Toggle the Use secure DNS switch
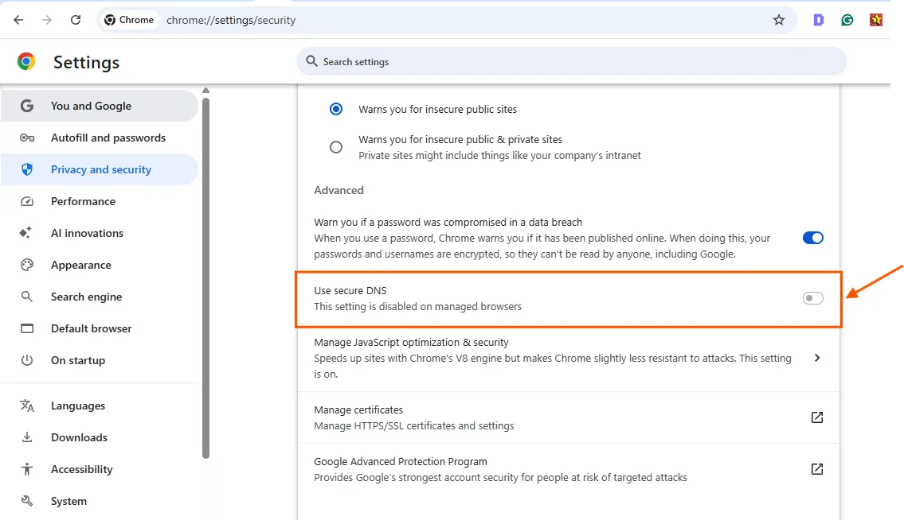Screen dimensions: 904x520 pyautogui.click(x=813, y=298)
